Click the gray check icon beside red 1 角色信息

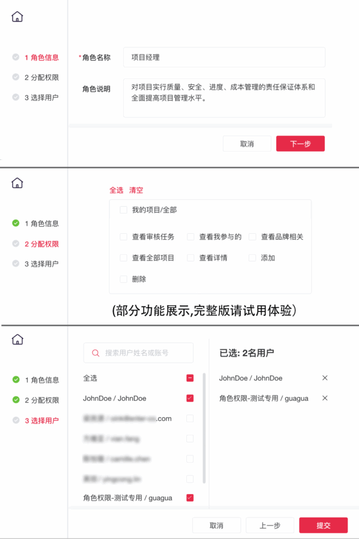point(16,57)
